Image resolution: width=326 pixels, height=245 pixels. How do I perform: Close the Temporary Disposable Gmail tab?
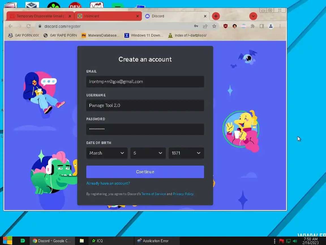tap(70, 16)
